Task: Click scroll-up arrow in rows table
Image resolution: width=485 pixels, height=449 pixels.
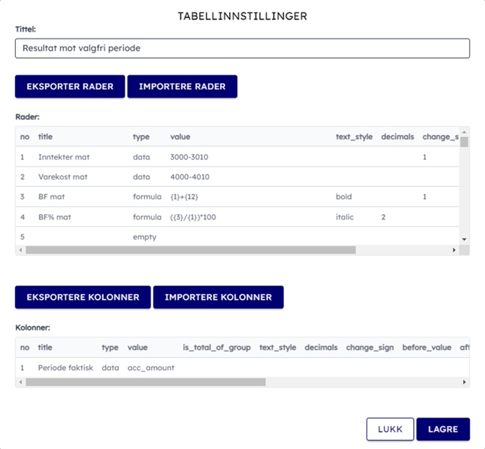Action: click(x=465, y=132)
